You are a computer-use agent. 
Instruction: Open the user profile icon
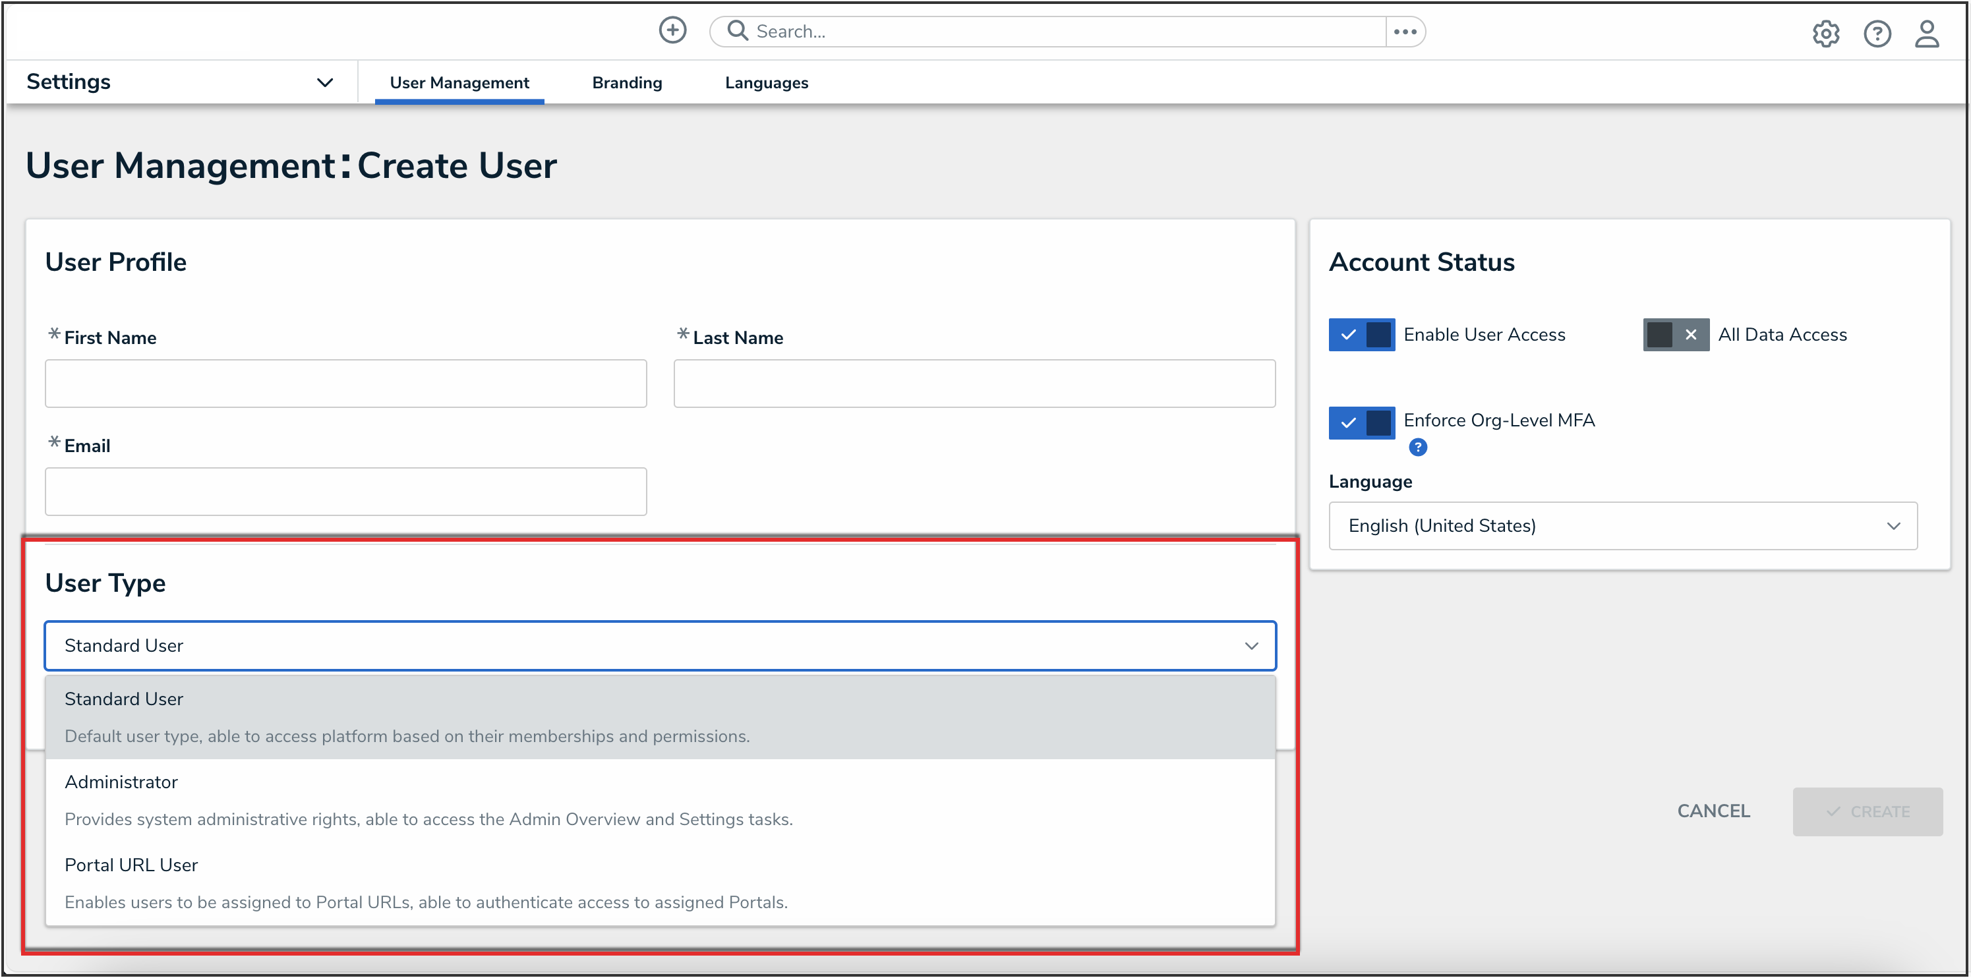(1927, 34)
